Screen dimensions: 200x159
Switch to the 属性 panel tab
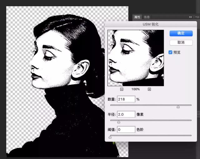137,17
